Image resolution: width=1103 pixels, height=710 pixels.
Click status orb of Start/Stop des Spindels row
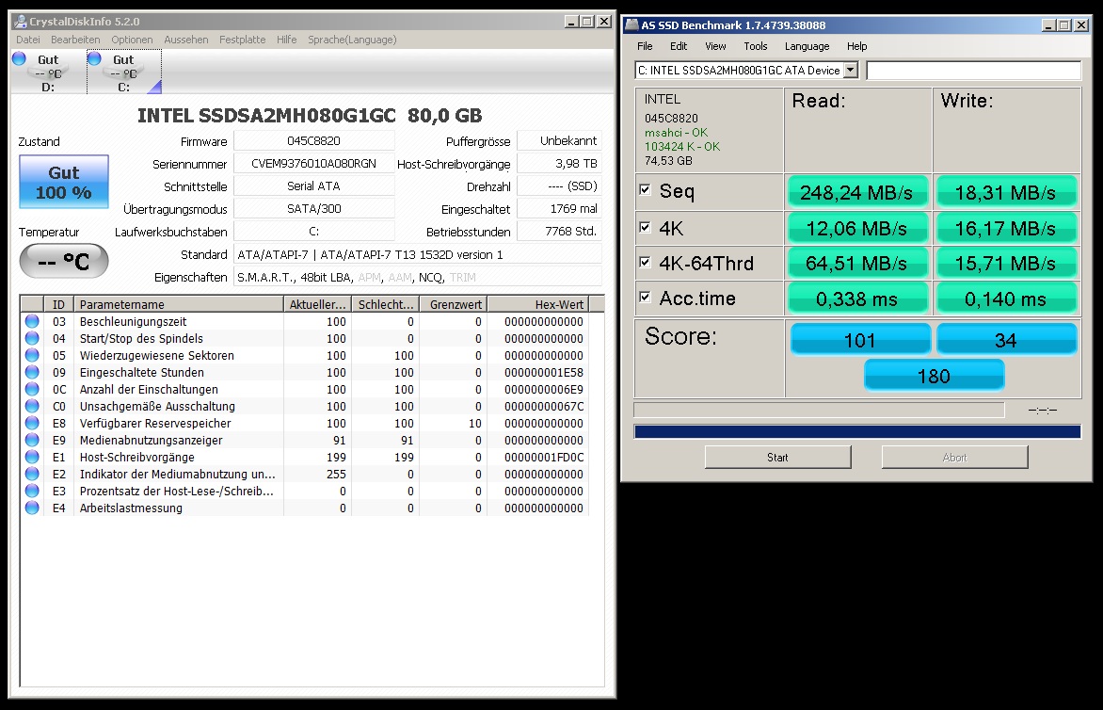(x=32, y=338)
